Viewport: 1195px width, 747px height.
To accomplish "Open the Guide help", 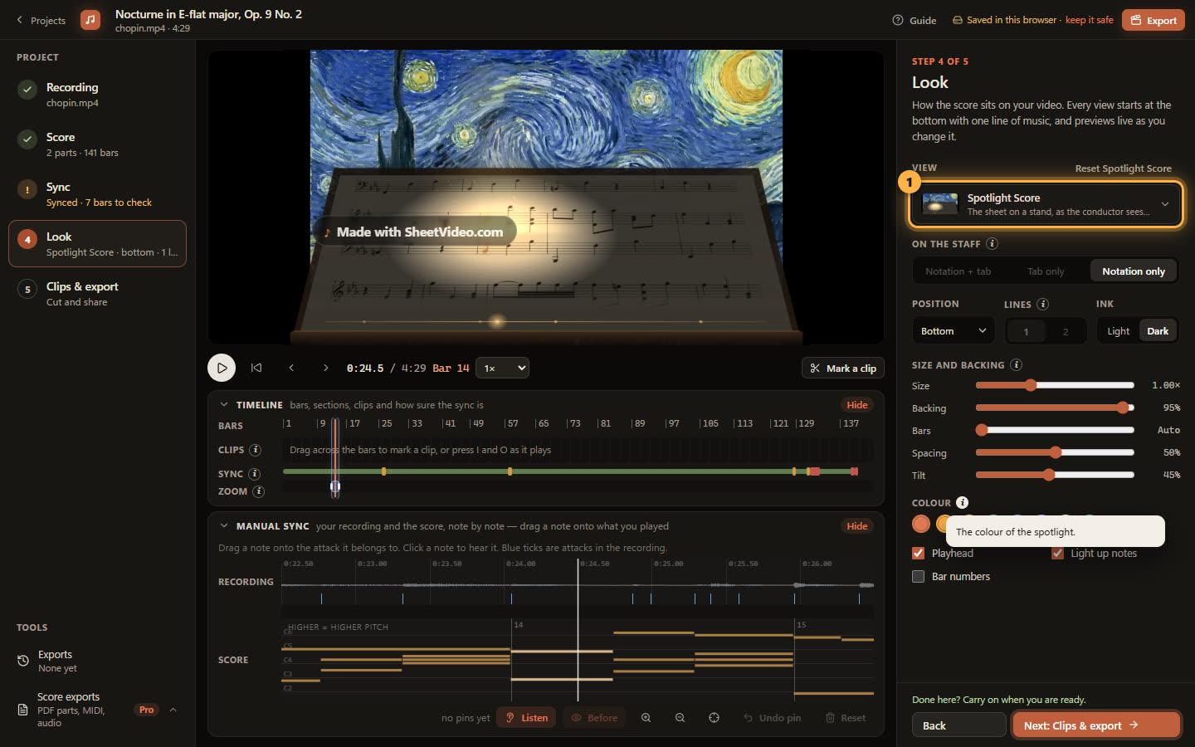I will point(915,20).
